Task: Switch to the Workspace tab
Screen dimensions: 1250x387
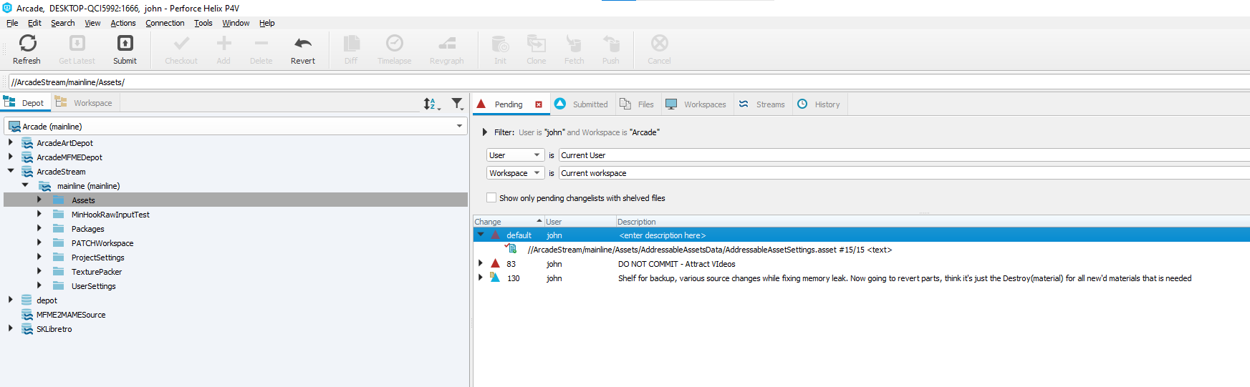Action: pyautogui.click(x=85, y=103)
